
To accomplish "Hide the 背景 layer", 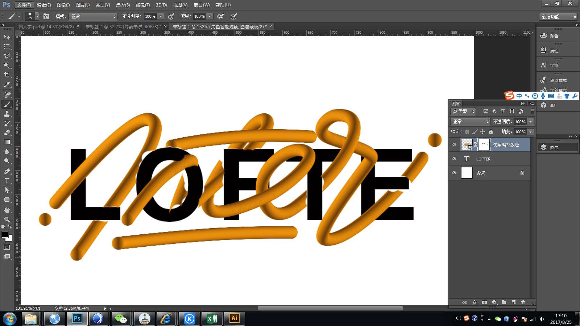I will 454,173.
